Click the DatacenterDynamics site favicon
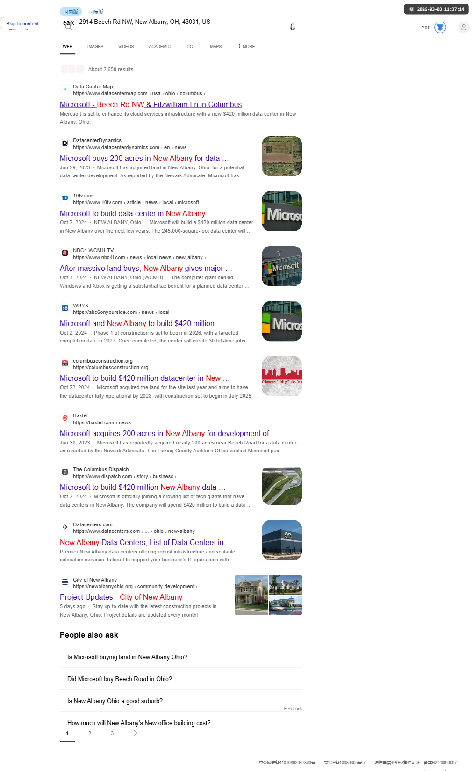 (65, 143)
